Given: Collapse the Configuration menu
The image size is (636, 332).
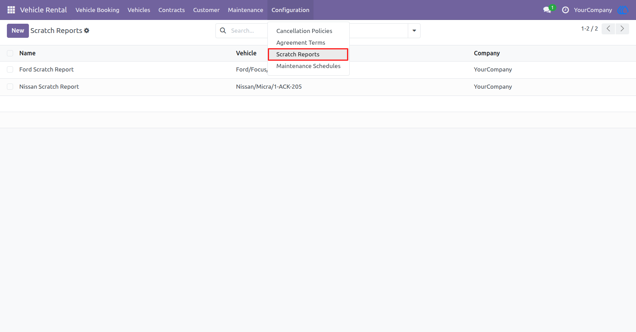Looking at the screenshot, I should point(290,10).
